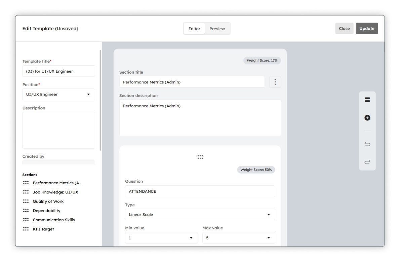Click the Close button
400x262 pixels.
click(x=344, y=29)
